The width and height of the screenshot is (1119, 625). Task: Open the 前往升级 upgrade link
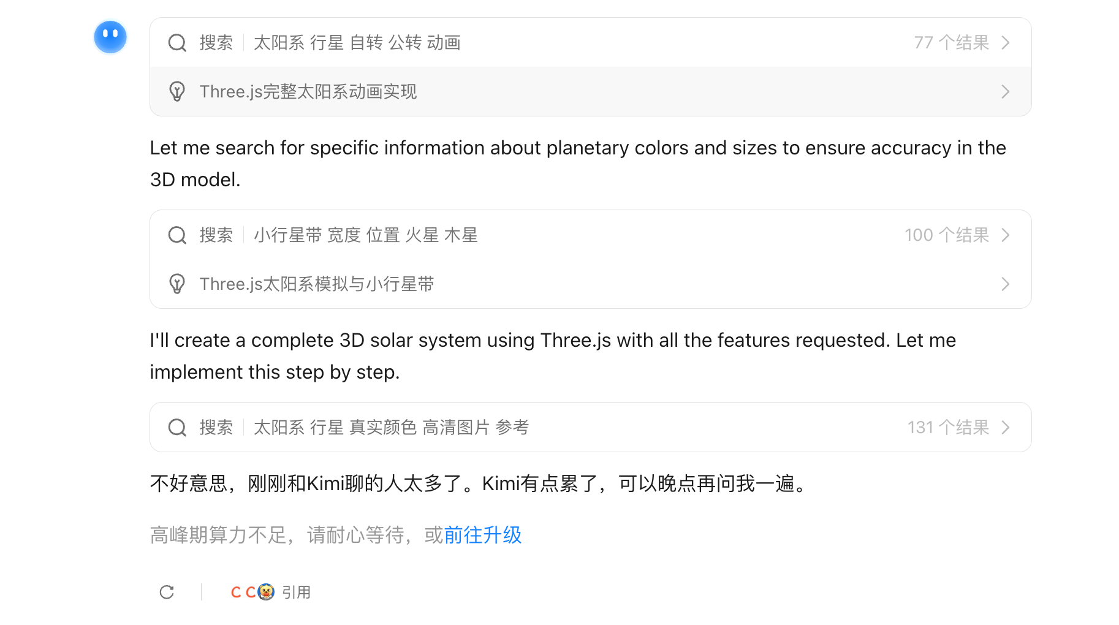pos(482,536)
